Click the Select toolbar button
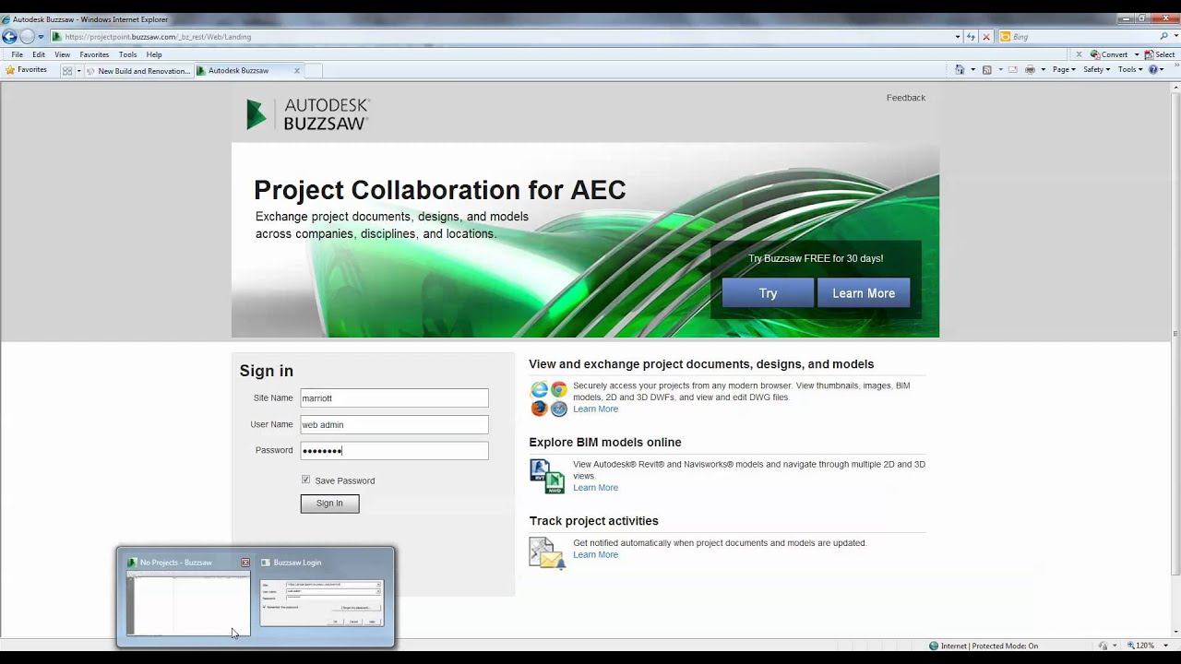The width and height of the screenshot is (1181, 664). (1160, 54)
